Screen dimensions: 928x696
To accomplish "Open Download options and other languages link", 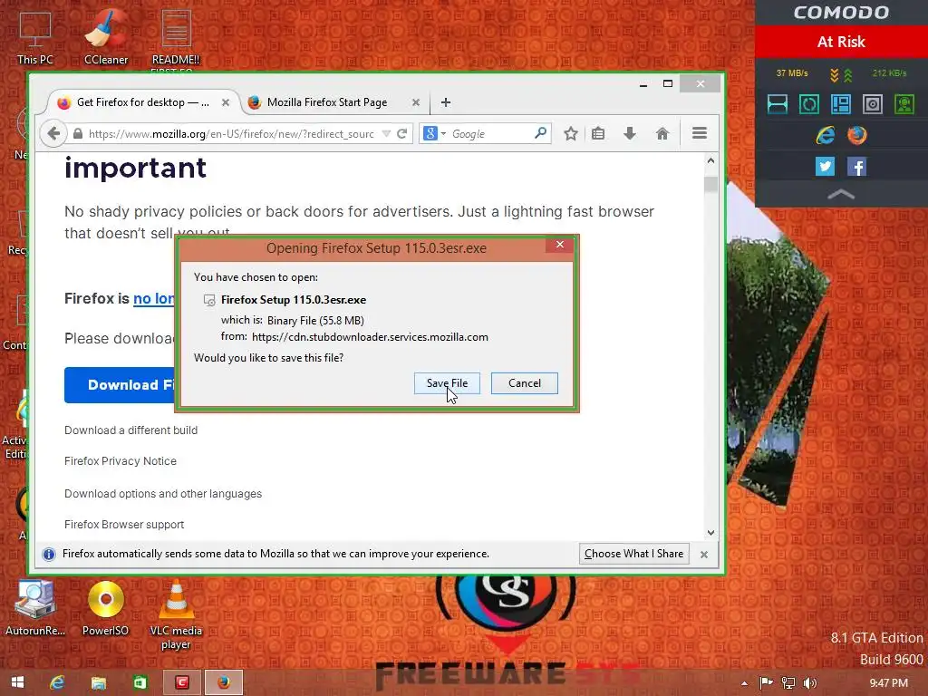I will coord(163,494).
